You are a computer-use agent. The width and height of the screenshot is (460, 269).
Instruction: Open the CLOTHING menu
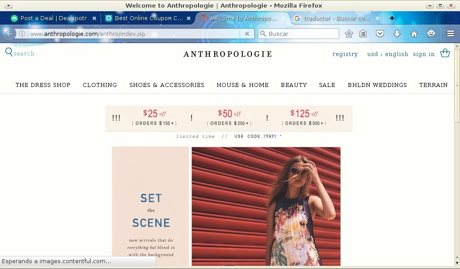[100, 85]
